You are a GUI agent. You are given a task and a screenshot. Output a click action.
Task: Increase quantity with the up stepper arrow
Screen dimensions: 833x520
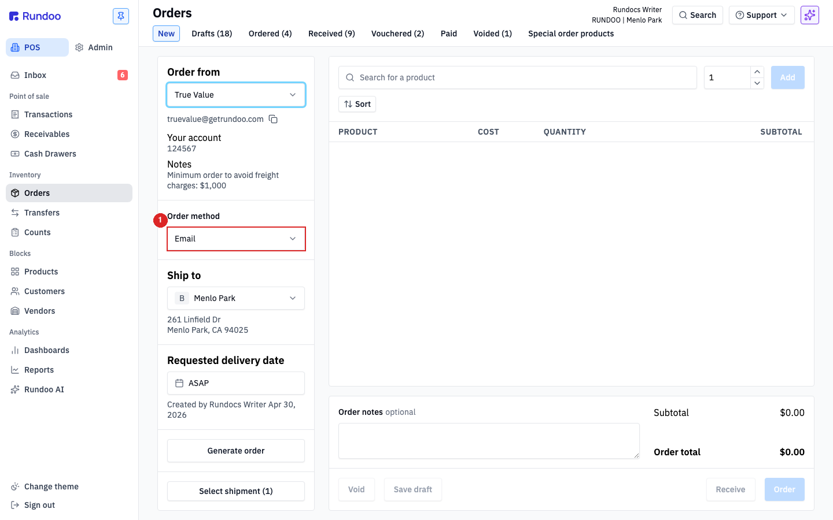[757, 72]
